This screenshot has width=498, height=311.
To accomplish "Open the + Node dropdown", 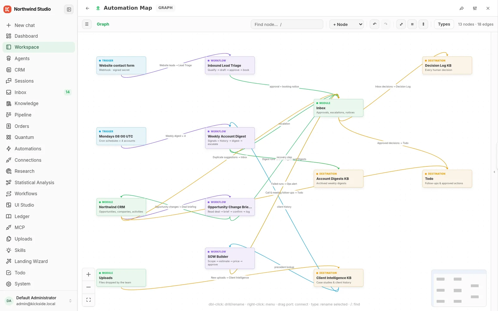I will pos(346,24).
